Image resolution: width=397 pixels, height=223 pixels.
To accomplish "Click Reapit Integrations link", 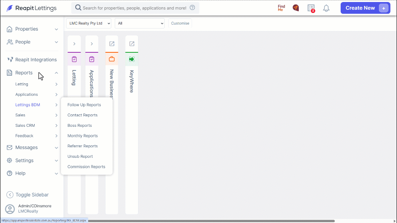I will point(36,60).
